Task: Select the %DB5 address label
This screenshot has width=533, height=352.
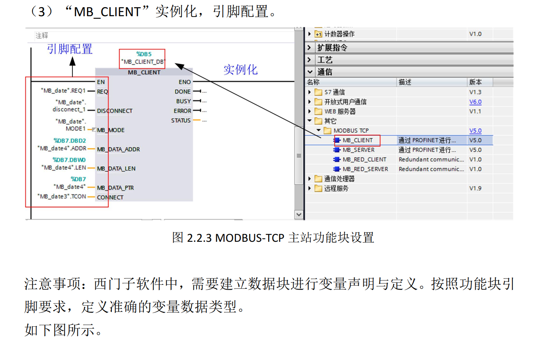Action: 144,54
